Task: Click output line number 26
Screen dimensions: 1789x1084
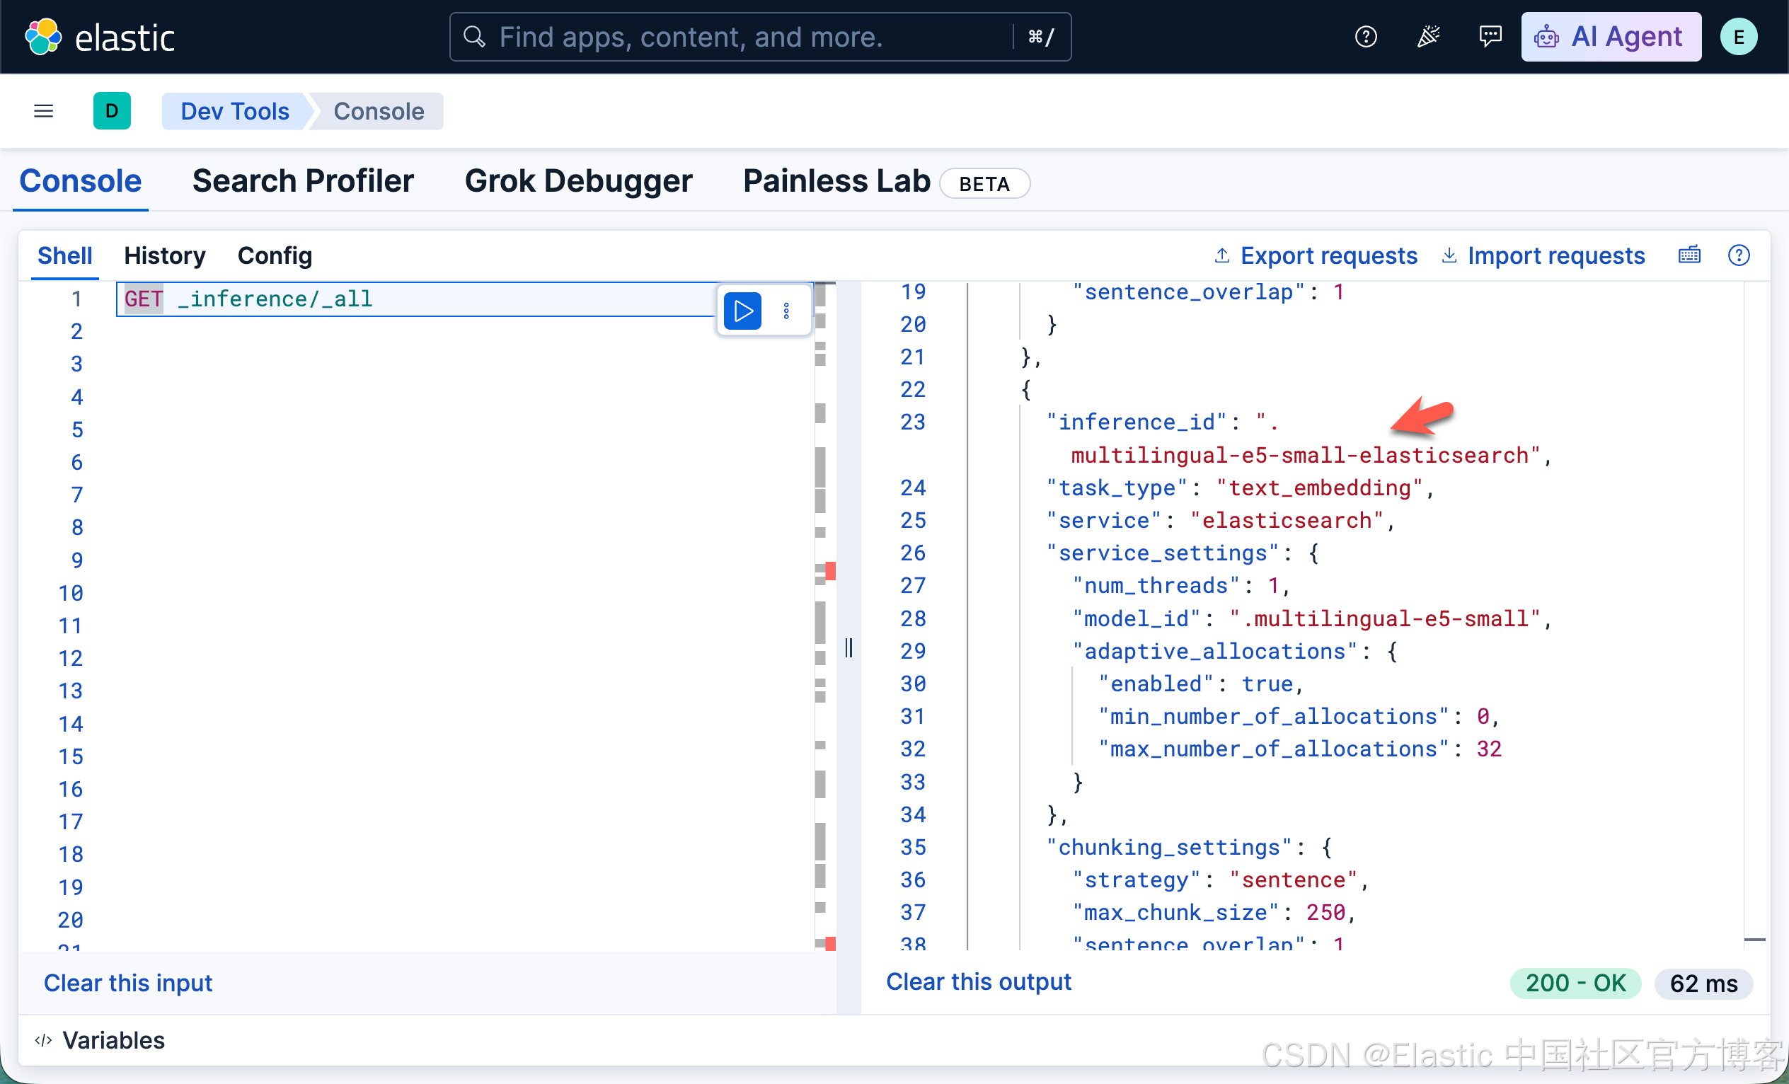Action: click(x=913, y=553)
